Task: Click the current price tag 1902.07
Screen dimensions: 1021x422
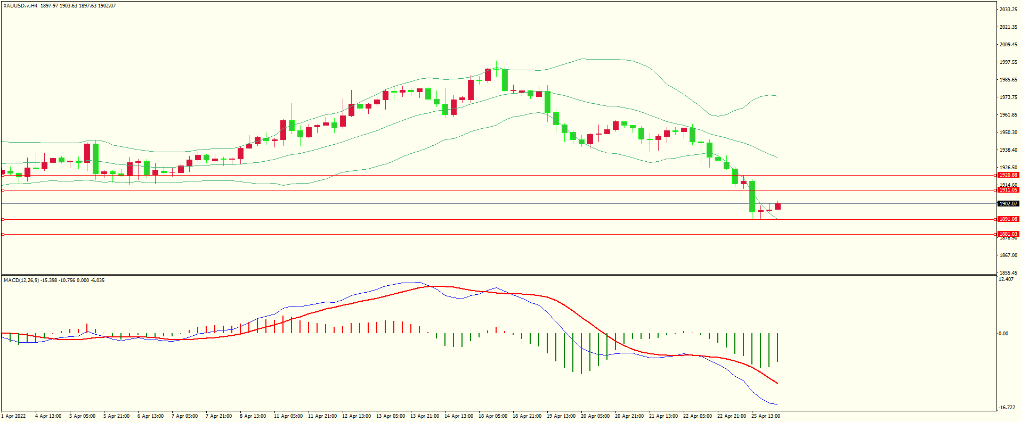Action: 1008,204
